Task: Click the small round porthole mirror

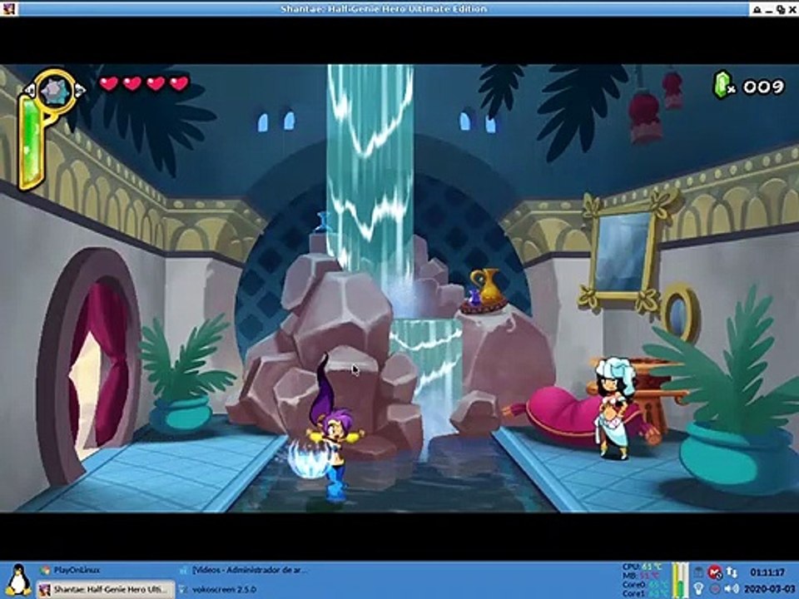Action: [x=680, y=313]
